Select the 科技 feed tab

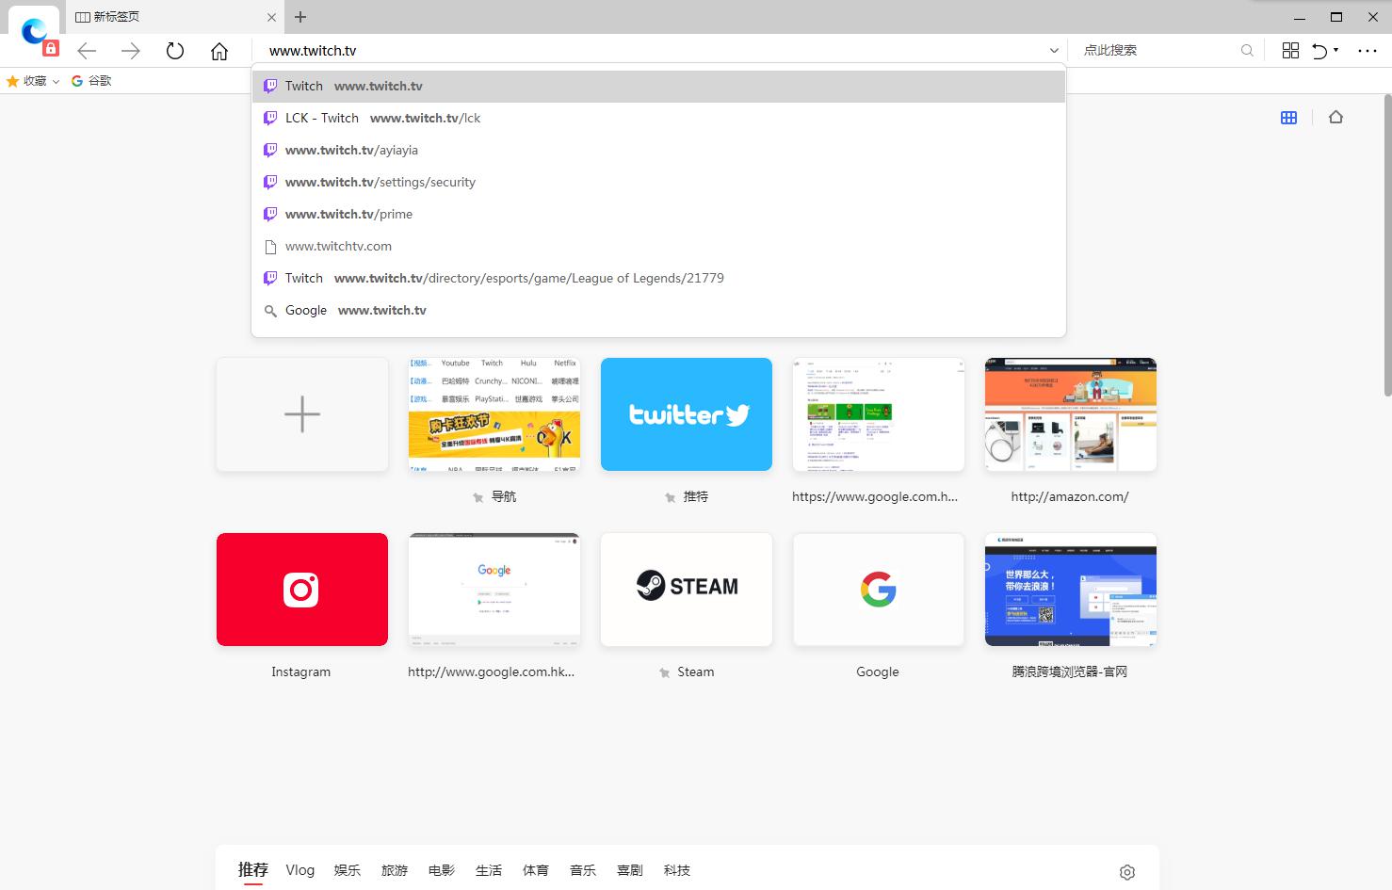677,870
